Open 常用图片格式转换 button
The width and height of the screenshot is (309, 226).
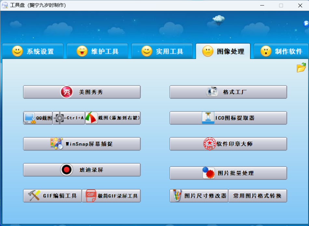[257, 196]
